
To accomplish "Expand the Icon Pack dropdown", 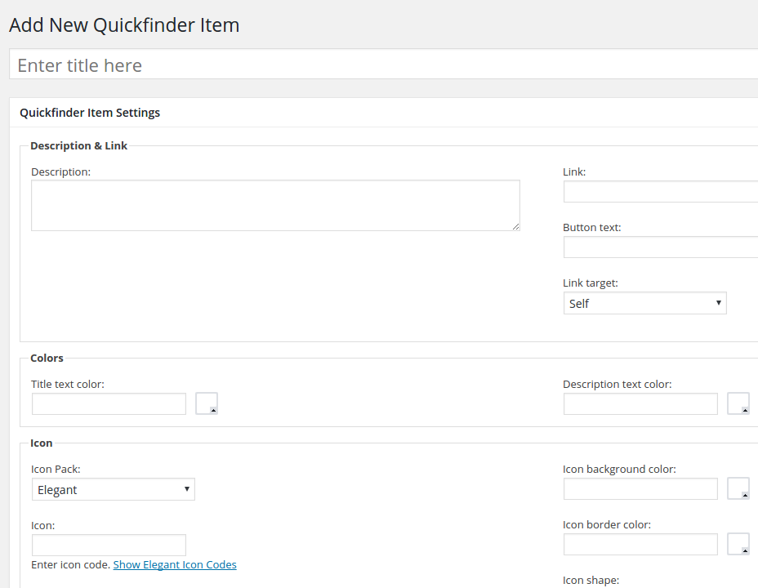I will (113, 490).
